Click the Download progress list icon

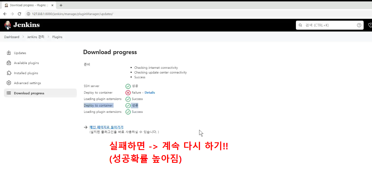click(x=9, y=93)
